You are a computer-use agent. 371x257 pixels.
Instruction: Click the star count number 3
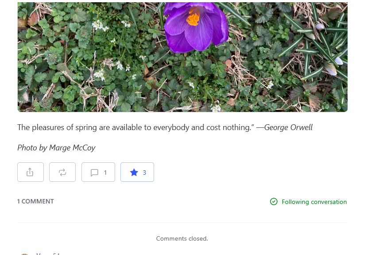click(144, 173)
